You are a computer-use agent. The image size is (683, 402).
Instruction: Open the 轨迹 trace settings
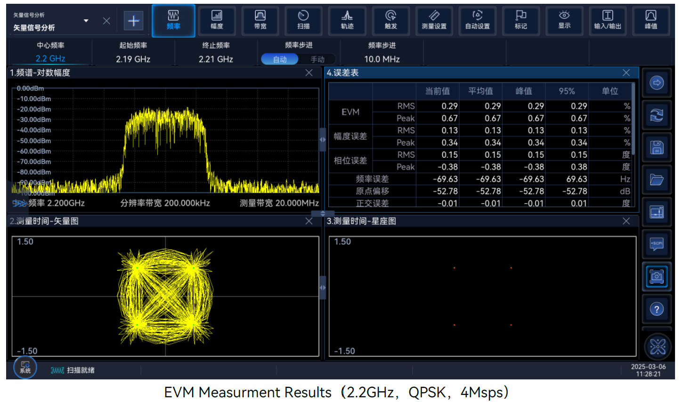(x=347, y=21)
